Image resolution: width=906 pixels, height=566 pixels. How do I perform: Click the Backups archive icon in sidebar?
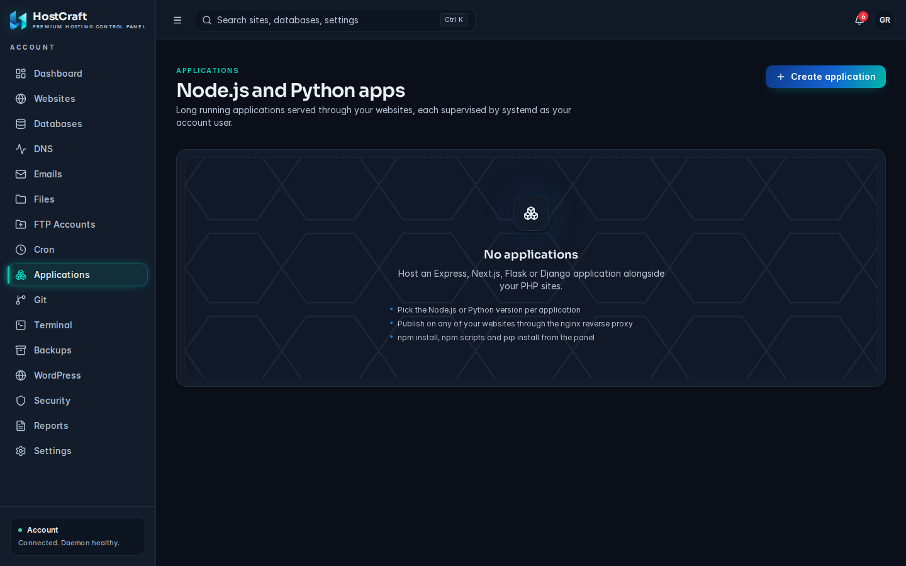[21, 350]
